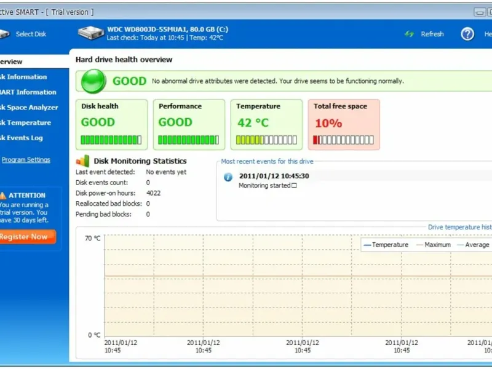Click the green Refresh arrows icon
This screenshot has height=369, width=492.
[x=409, y=34]
